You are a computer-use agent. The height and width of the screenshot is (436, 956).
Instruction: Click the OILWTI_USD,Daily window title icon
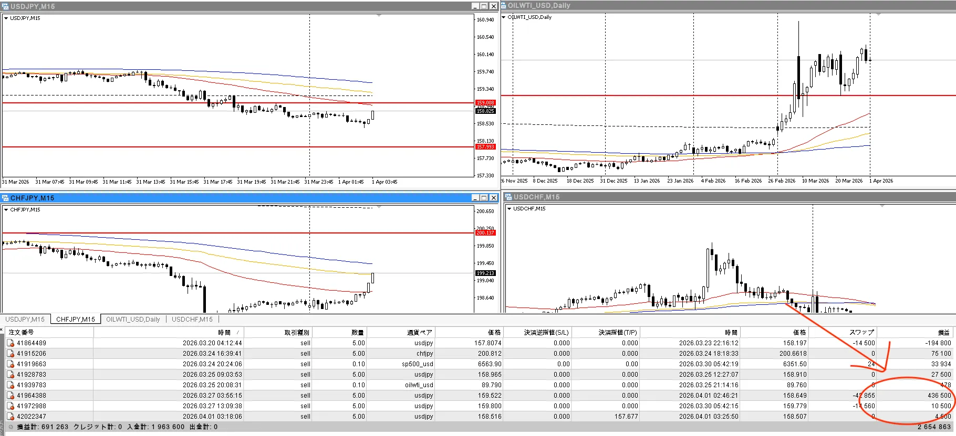tap(503, 5)
